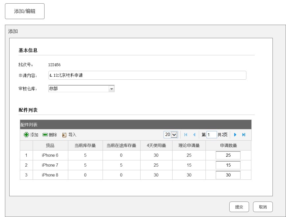Click the 导入 toolbar label
Viewport: 286px width, 217px height.
point(72,135)
